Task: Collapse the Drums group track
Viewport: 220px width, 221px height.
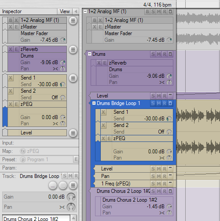Action: tap(89, 54)
